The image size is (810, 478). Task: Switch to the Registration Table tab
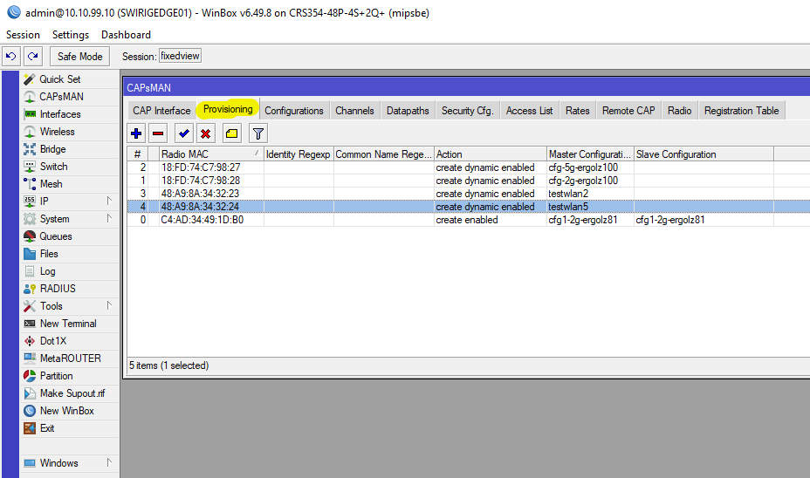[741, 111]
